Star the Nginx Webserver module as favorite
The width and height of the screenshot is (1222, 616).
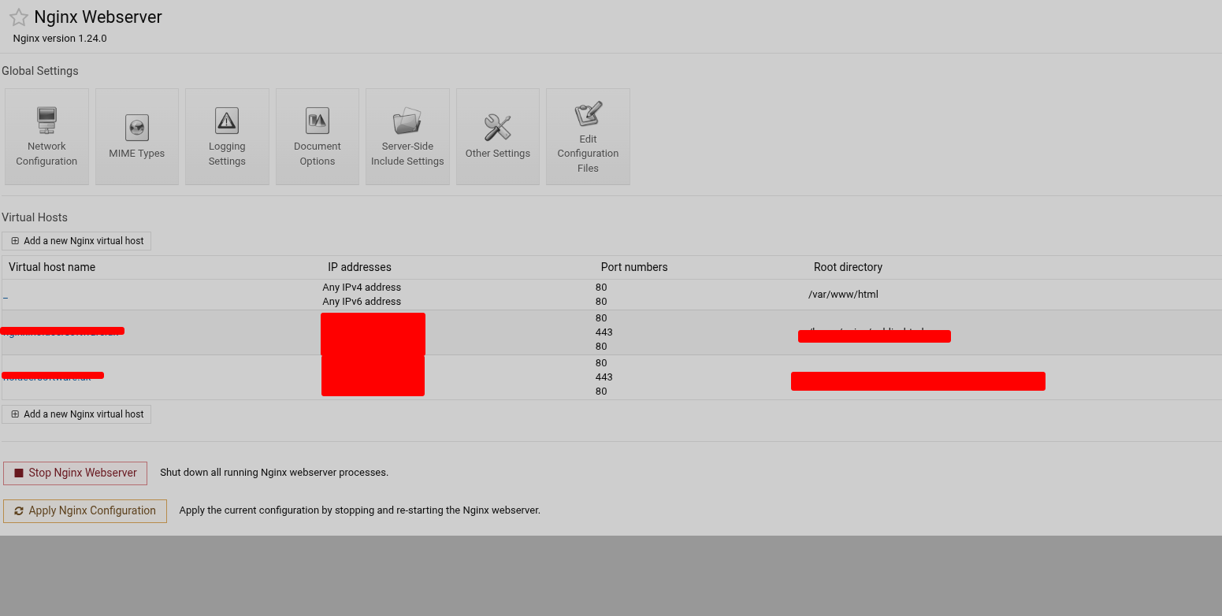[19, 17]
